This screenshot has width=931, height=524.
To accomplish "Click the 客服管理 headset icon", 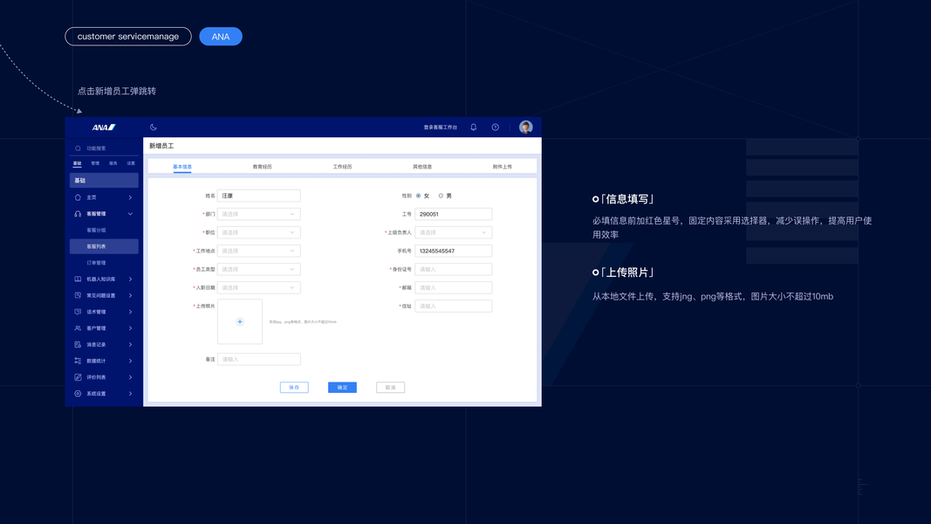I will point(78,214).
